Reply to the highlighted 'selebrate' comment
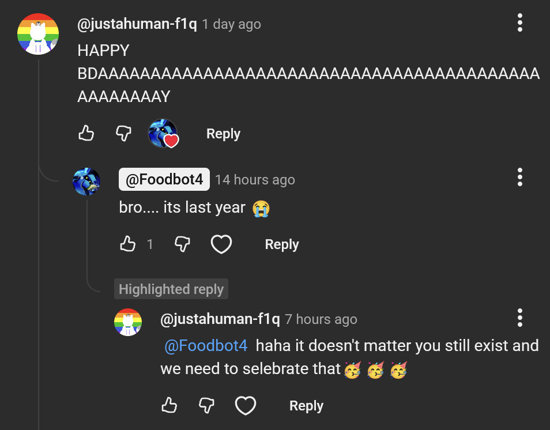550x430 pixels. click(x=306, y=406)
